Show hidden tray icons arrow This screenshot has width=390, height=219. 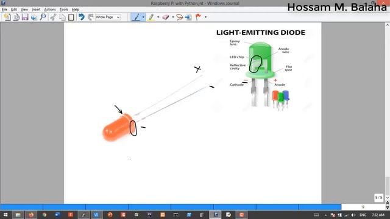325,215
